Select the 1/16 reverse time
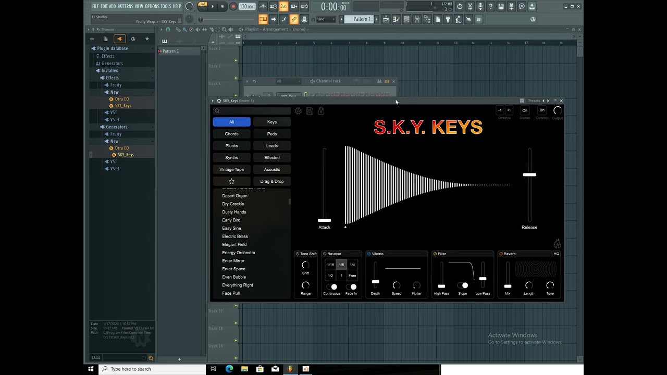 [330, 265]
